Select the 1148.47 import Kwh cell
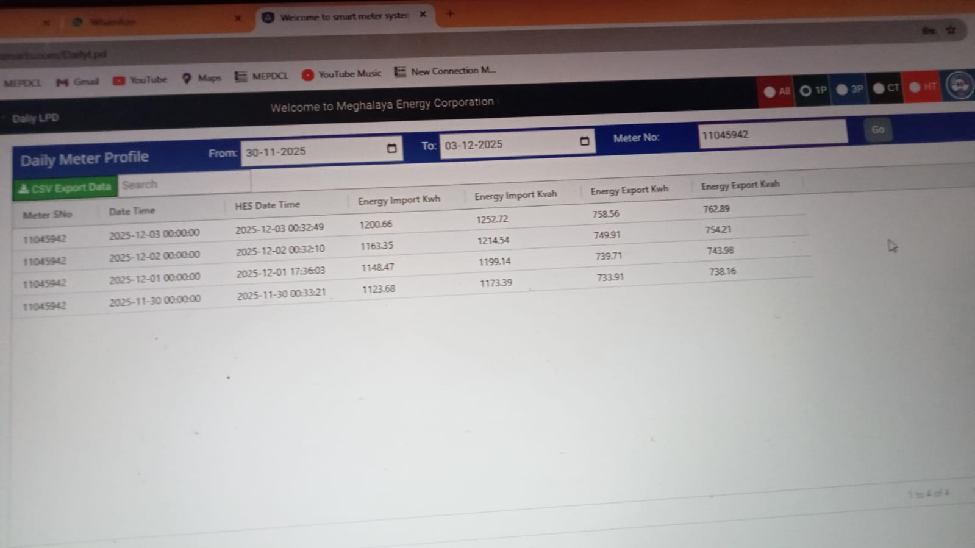This screenshot has height=548, width=975. [x=377, y=267]
